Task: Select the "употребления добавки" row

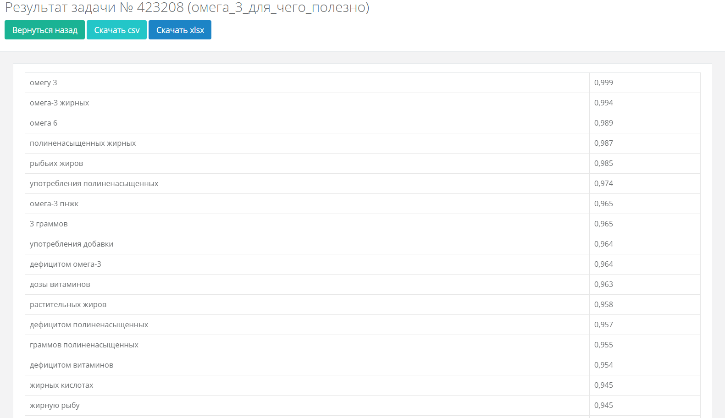Action: tap(72, 244)
